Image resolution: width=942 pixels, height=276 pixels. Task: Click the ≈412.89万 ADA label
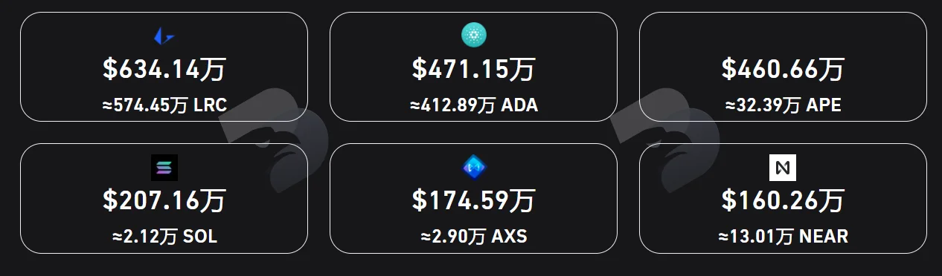point(473,106)
